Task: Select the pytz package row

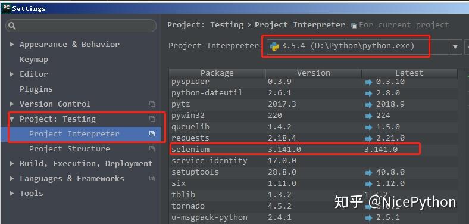Action: (313, 104)
